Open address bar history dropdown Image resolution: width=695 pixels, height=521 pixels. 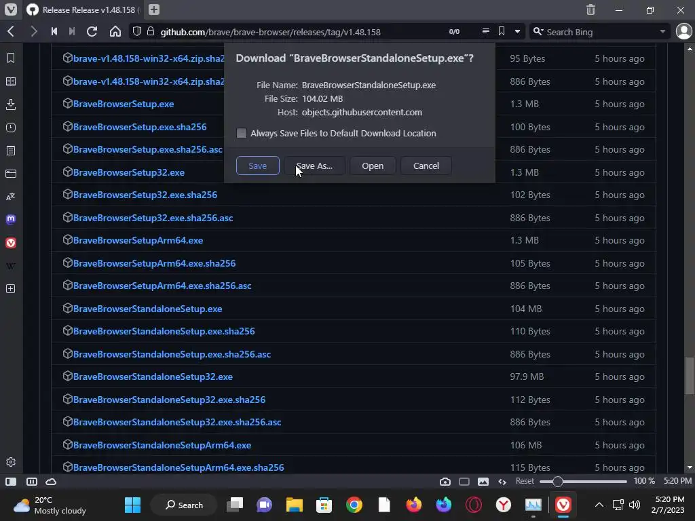click(x=517, y=31)
